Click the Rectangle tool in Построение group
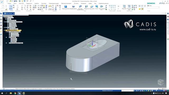This screenshot has height=95, width=169. pyautogui.click(x=22, y=8)
